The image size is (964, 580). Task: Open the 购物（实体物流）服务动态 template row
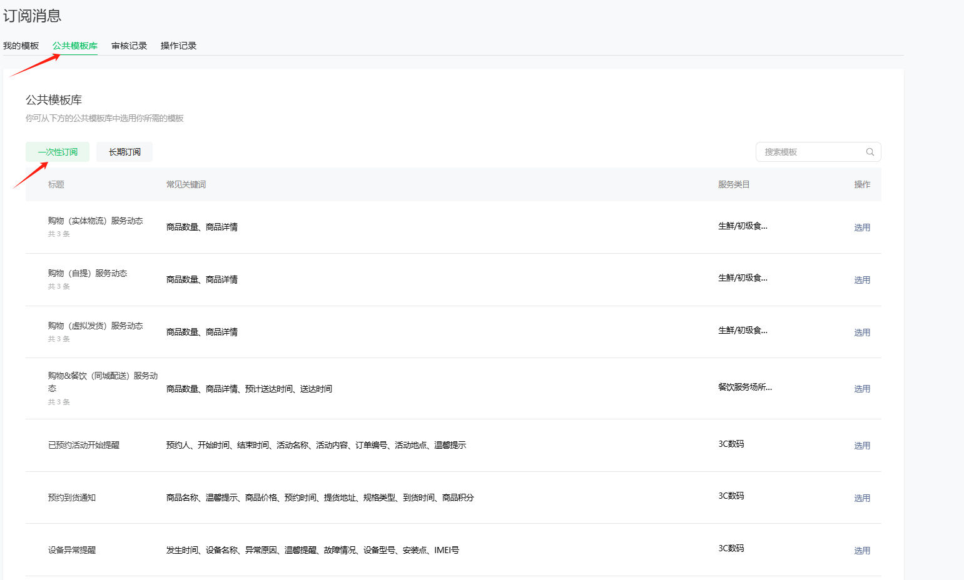coord(95,221)
